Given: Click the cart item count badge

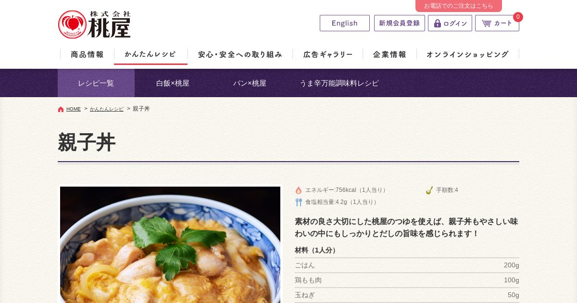Looking at the screenshot, I should (518, 17).
